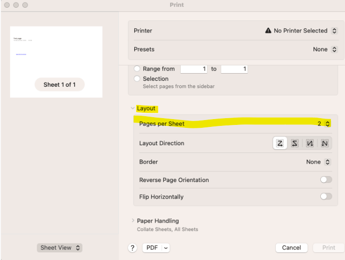The height and width of the screenshot is (260, 345).
Task: Open the Border dropdown
Action: point(328,162)
